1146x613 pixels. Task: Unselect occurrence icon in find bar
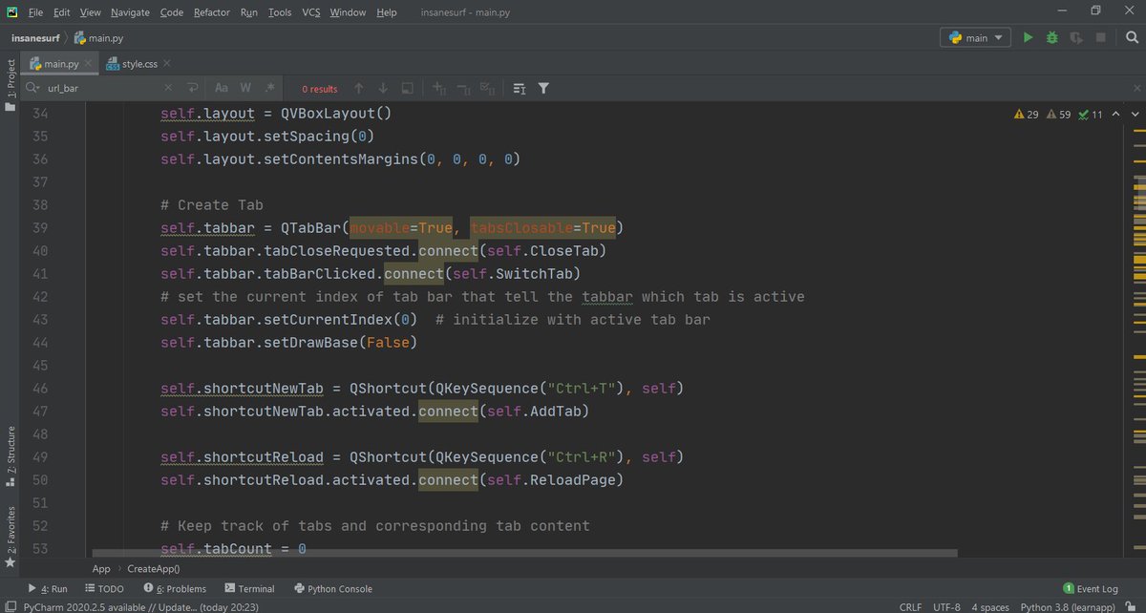tap(464, 88)
